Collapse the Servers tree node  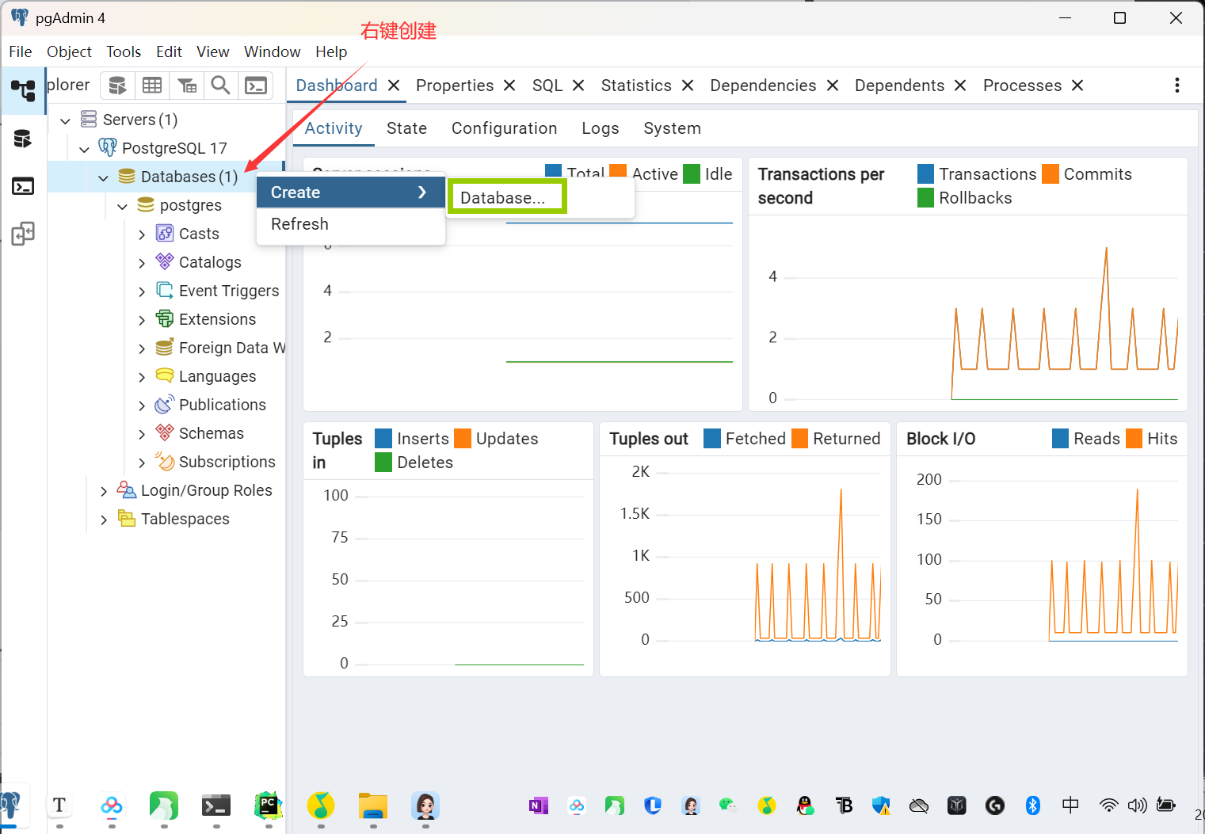pos(66,120)
